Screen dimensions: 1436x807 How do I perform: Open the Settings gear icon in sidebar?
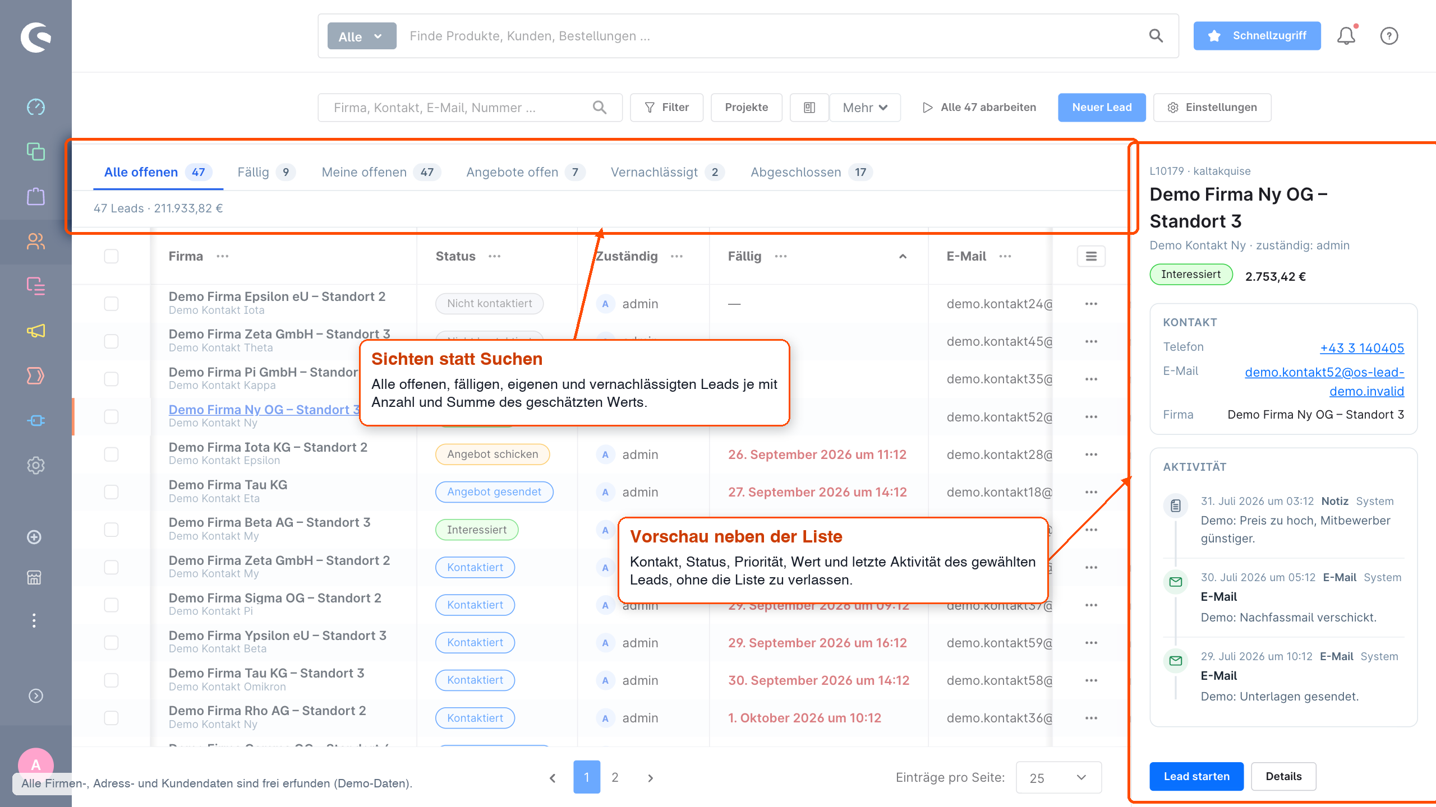[x=36, y=465]
